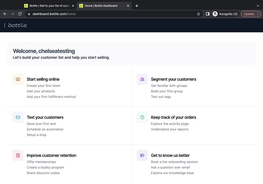Open a new browser tab
This screenshot has width=263, height=184.
(137, 6)
